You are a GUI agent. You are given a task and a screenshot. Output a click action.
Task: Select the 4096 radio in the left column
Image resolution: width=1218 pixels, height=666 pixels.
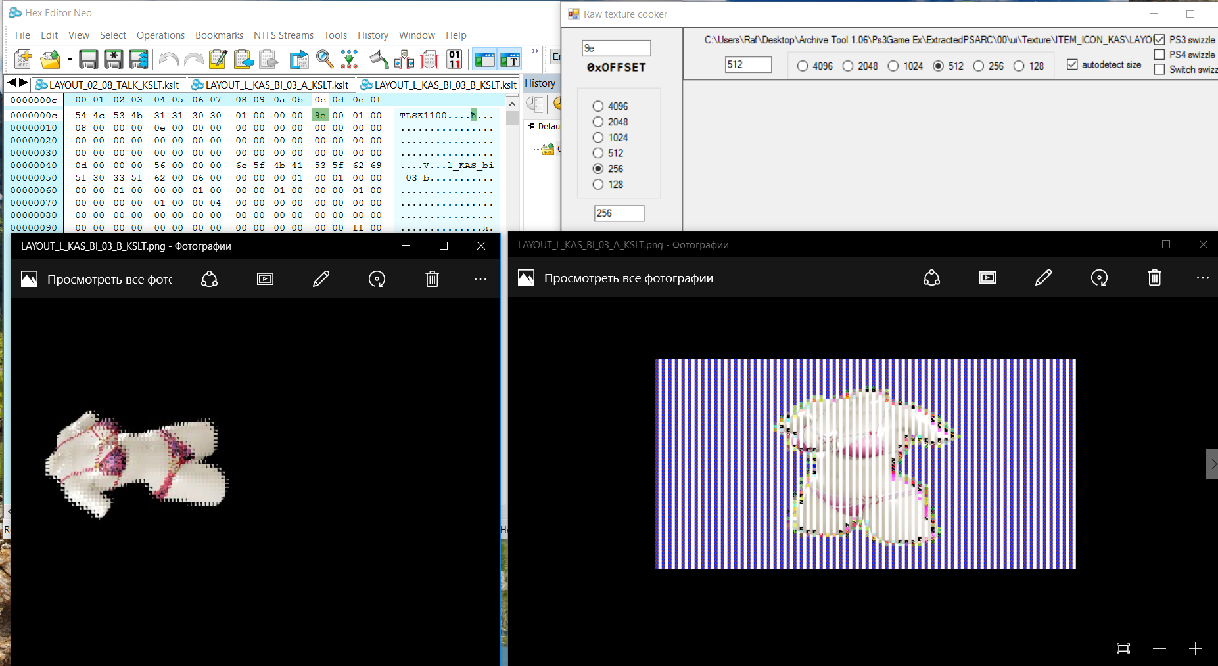(598, 106)
